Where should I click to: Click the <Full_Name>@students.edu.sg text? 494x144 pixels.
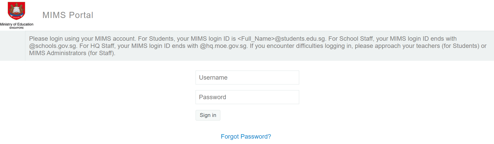(281, 39)
